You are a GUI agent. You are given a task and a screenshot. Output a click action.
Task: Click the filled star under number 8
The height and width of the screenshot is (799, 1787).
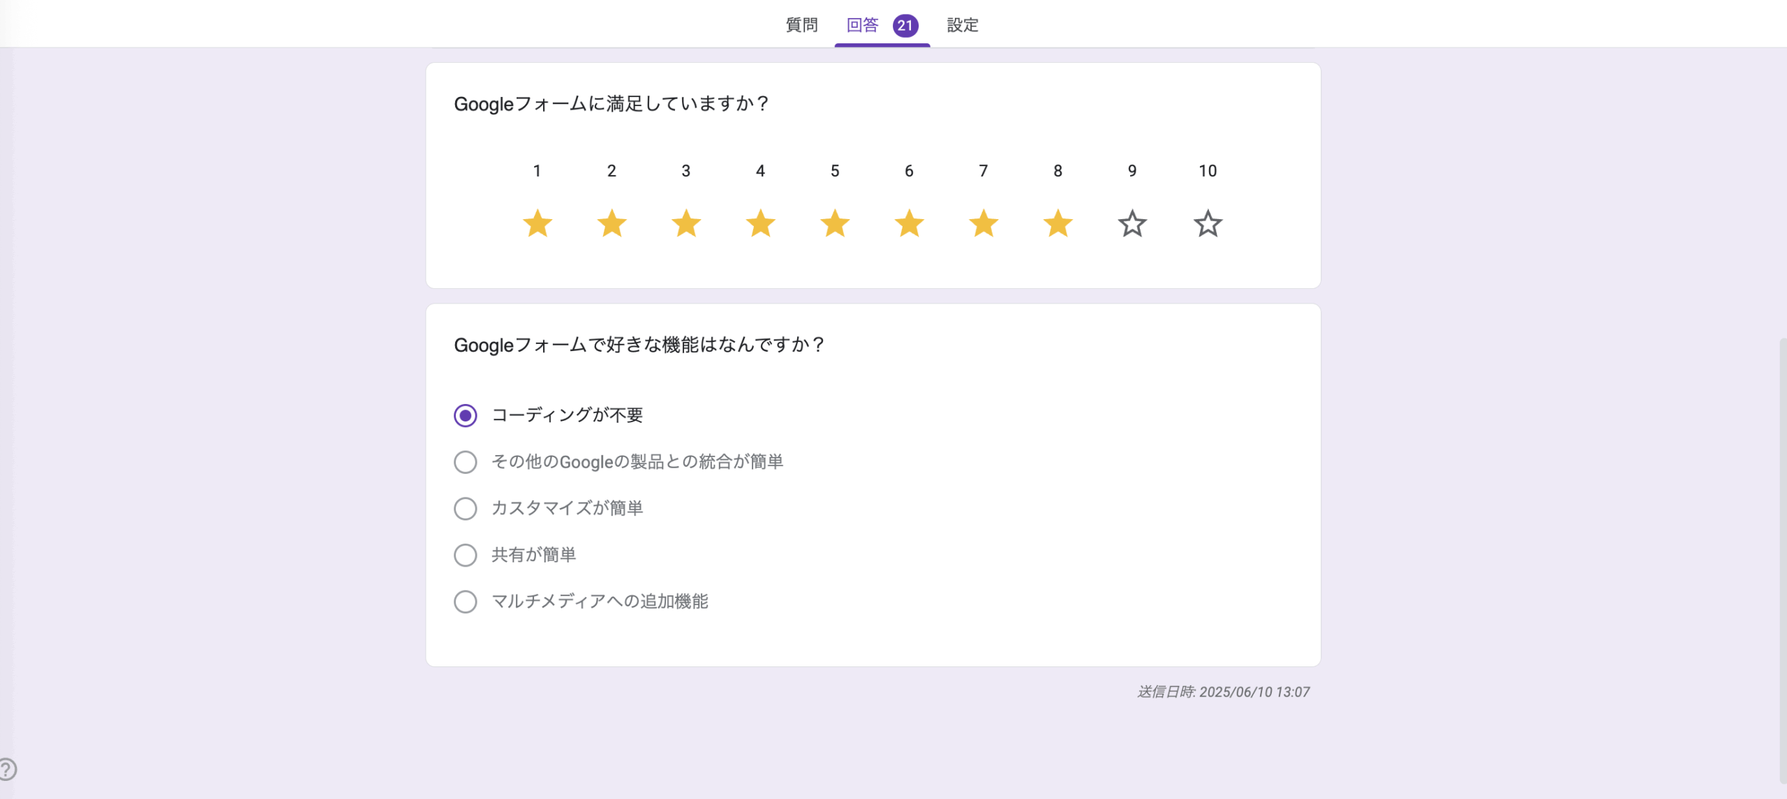point(1058,223)
